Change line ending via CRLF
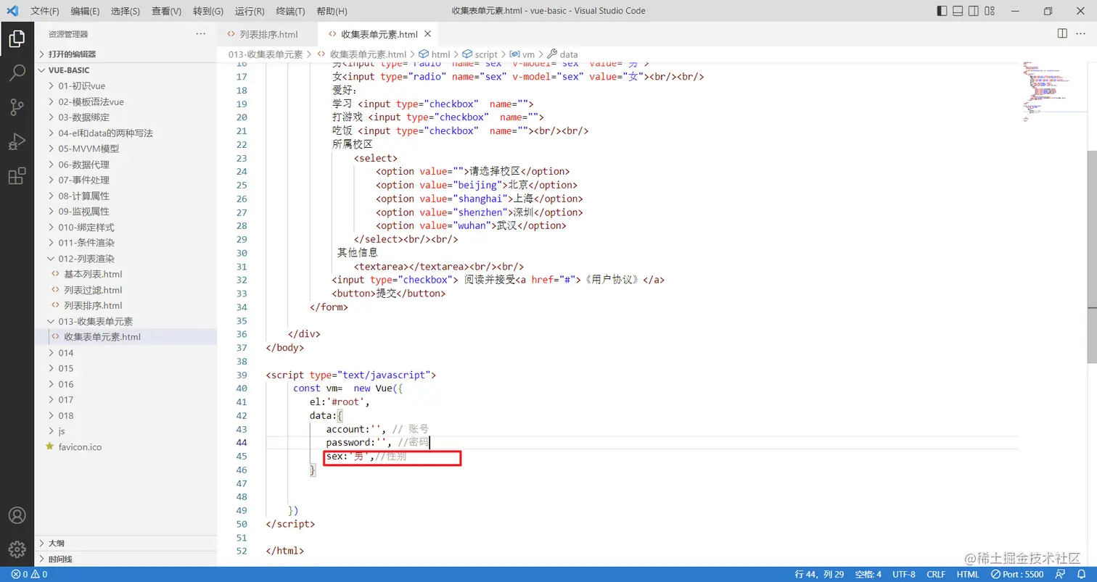The width and height of the screenshot is (1097, 582). [936, 574]
